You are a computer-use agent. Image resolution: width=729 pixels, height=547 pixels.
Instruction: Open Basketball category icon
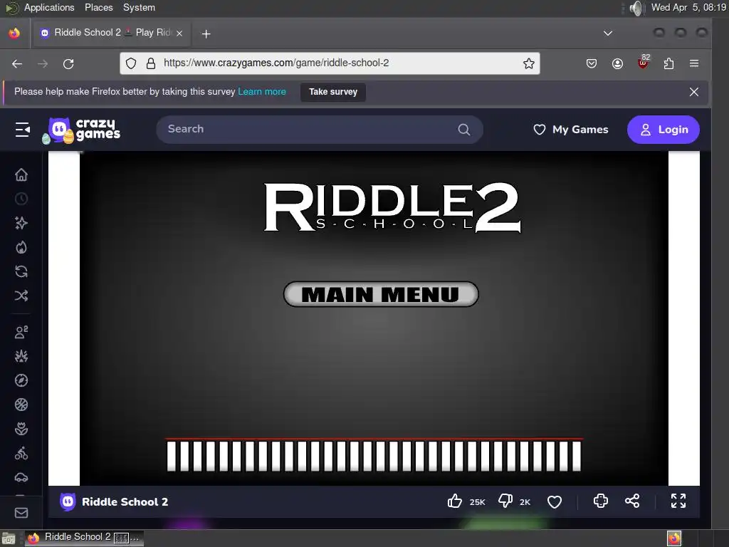[21, 405]
